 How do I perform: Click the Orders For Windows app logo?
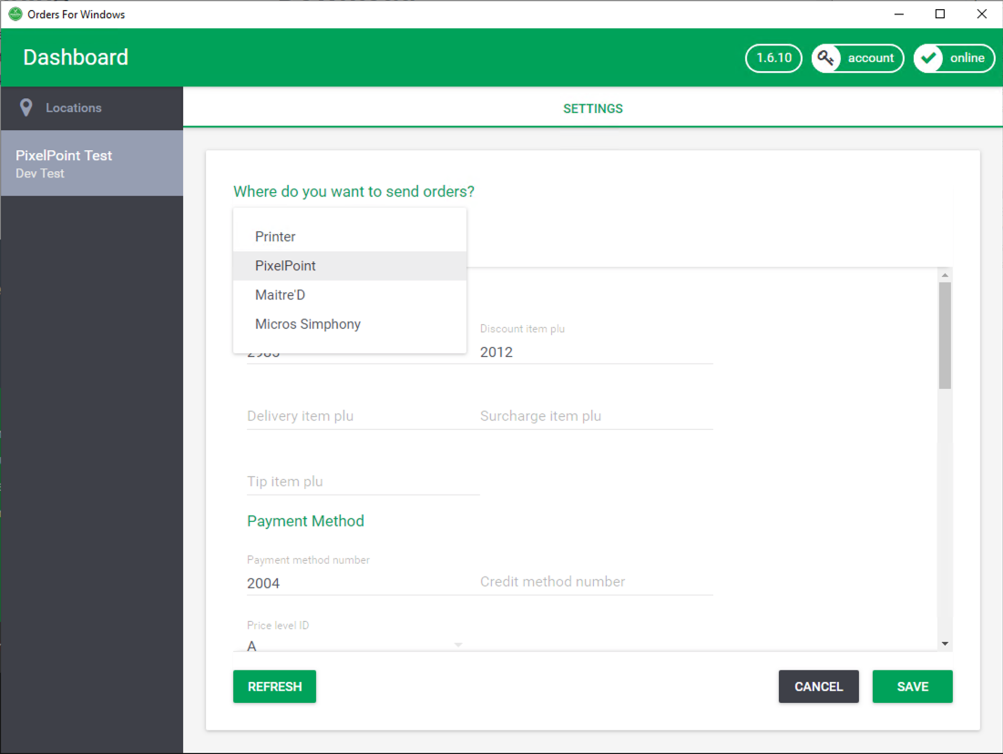15,14
